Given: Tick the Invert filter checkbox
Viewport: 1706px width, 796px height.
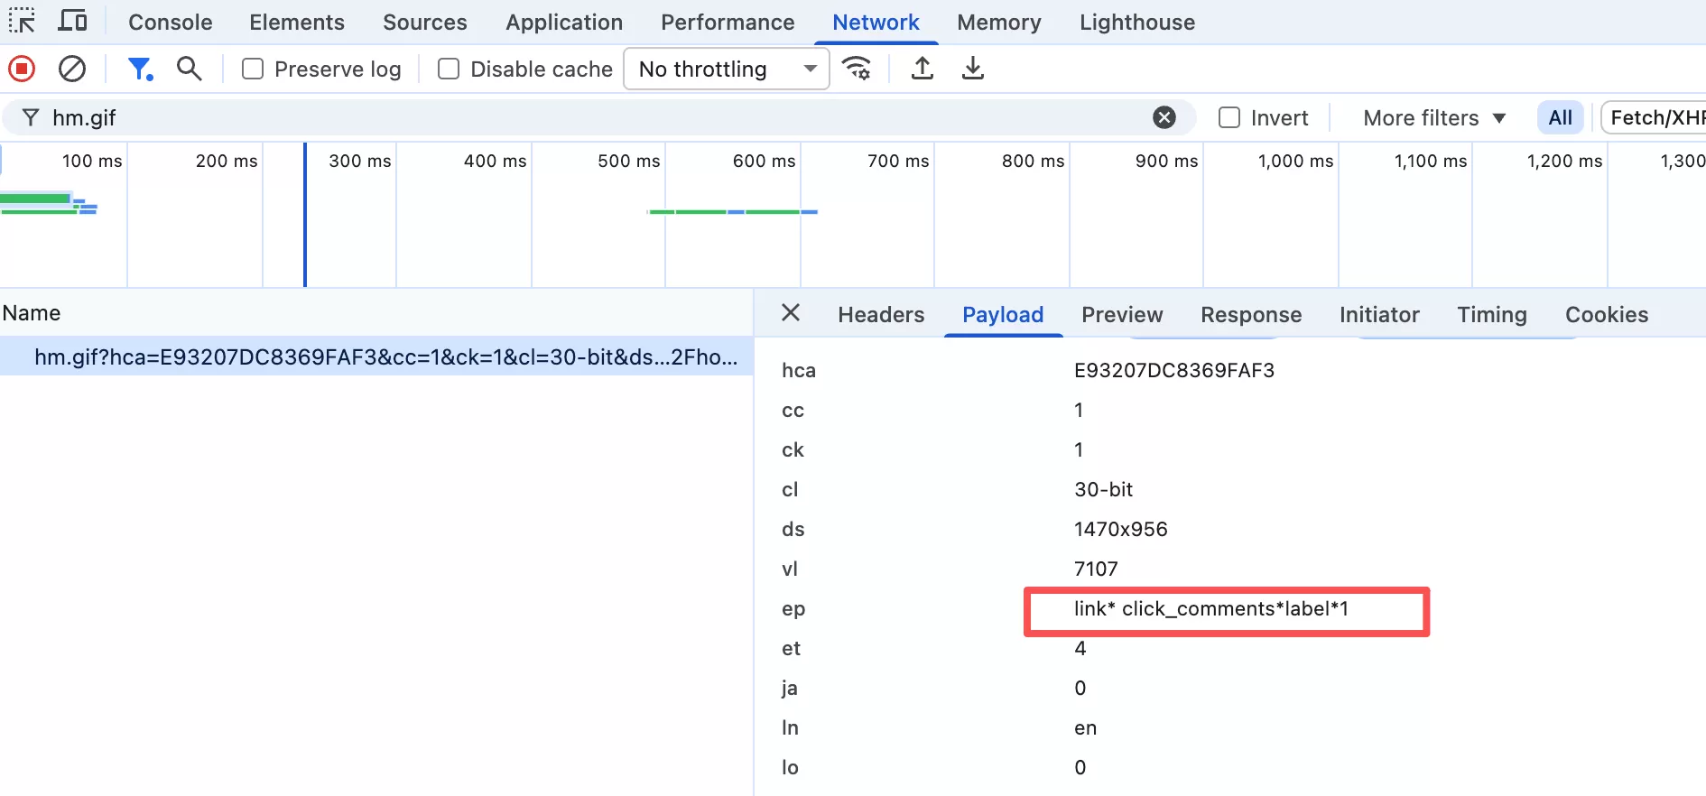Looking at the screenshot, I should coord(1229,118).
